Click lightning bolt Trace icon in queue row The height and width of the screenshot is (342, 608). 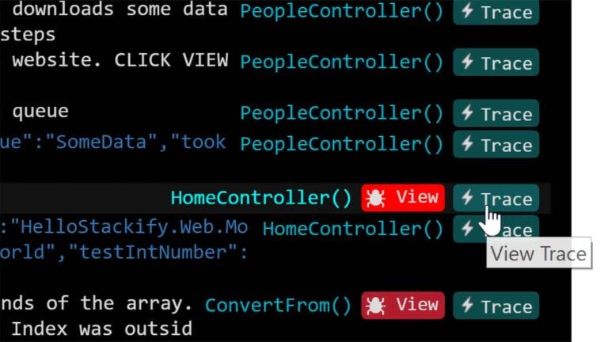click(x=468, y=113)
